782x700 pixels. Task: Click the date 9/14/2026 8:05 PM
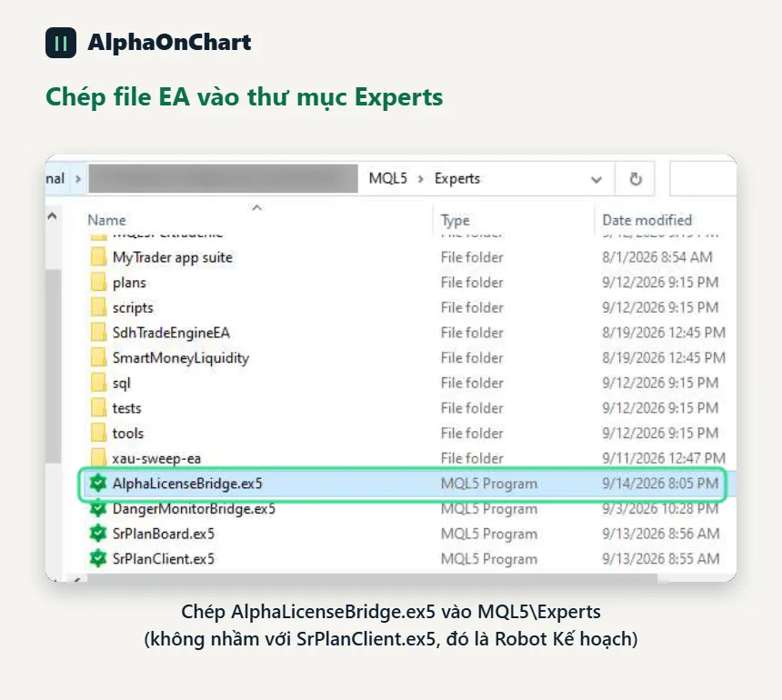pos(660,483)
